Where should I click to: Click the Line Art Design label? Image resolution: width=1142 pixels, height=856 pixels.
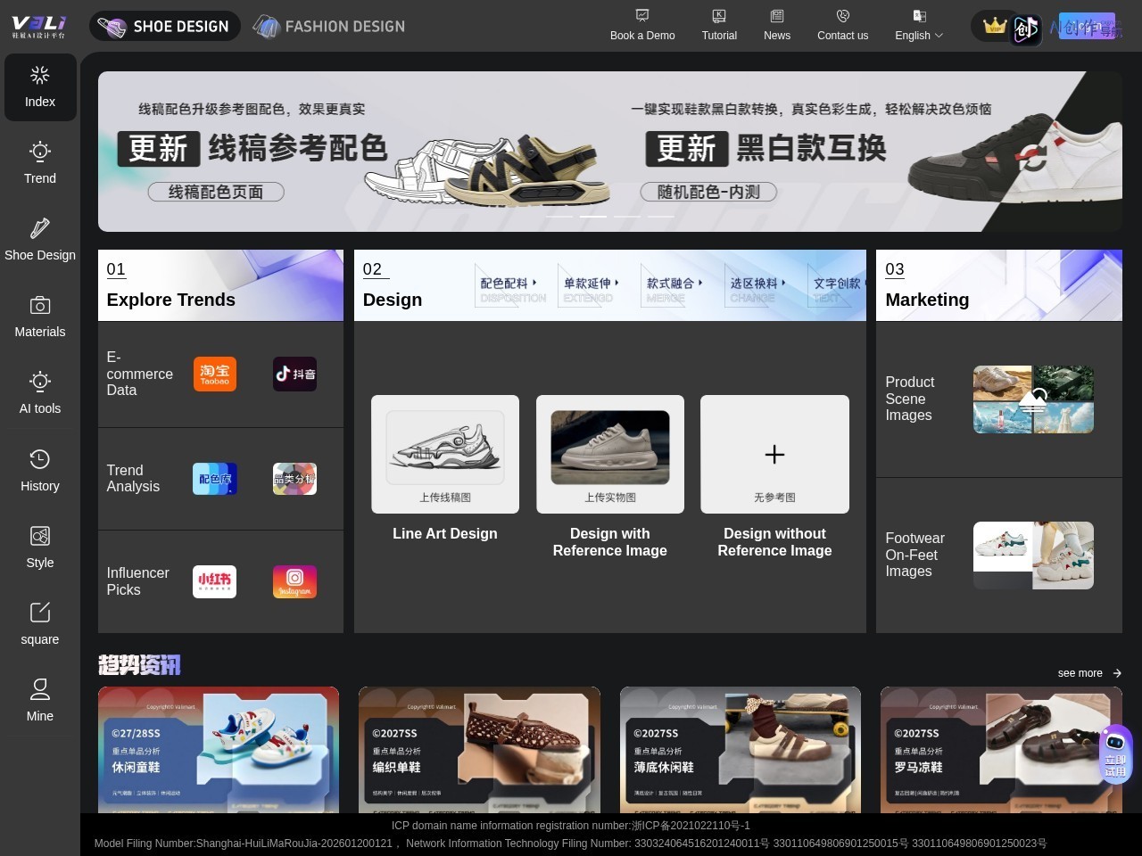click(445, 533)
